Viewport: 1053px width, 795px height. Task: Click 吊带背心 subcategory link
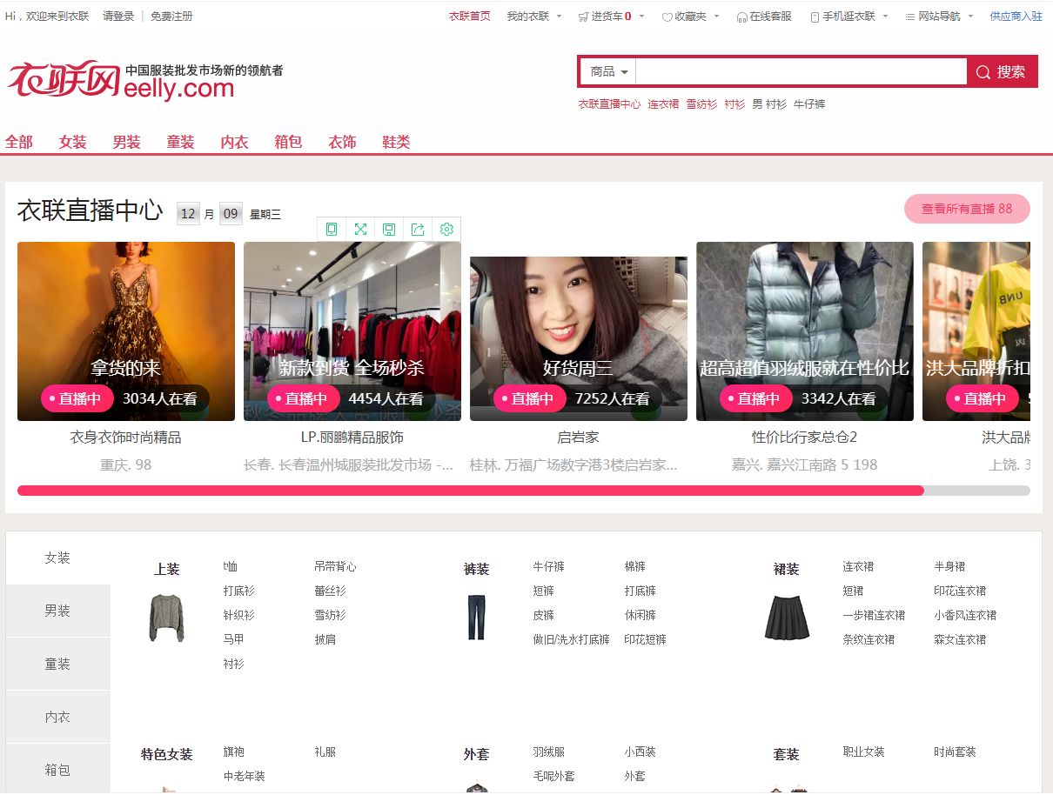(x=336, y=567)
